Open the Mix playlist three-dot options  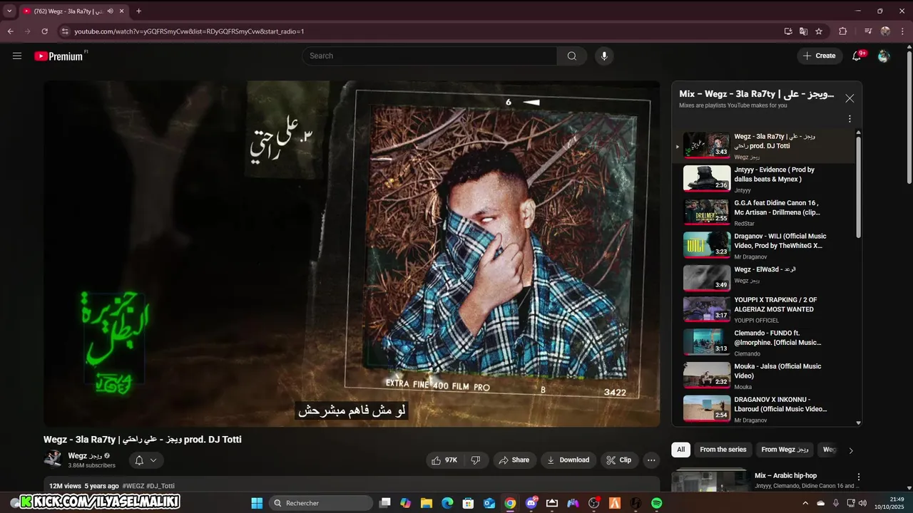click(850, 119)
